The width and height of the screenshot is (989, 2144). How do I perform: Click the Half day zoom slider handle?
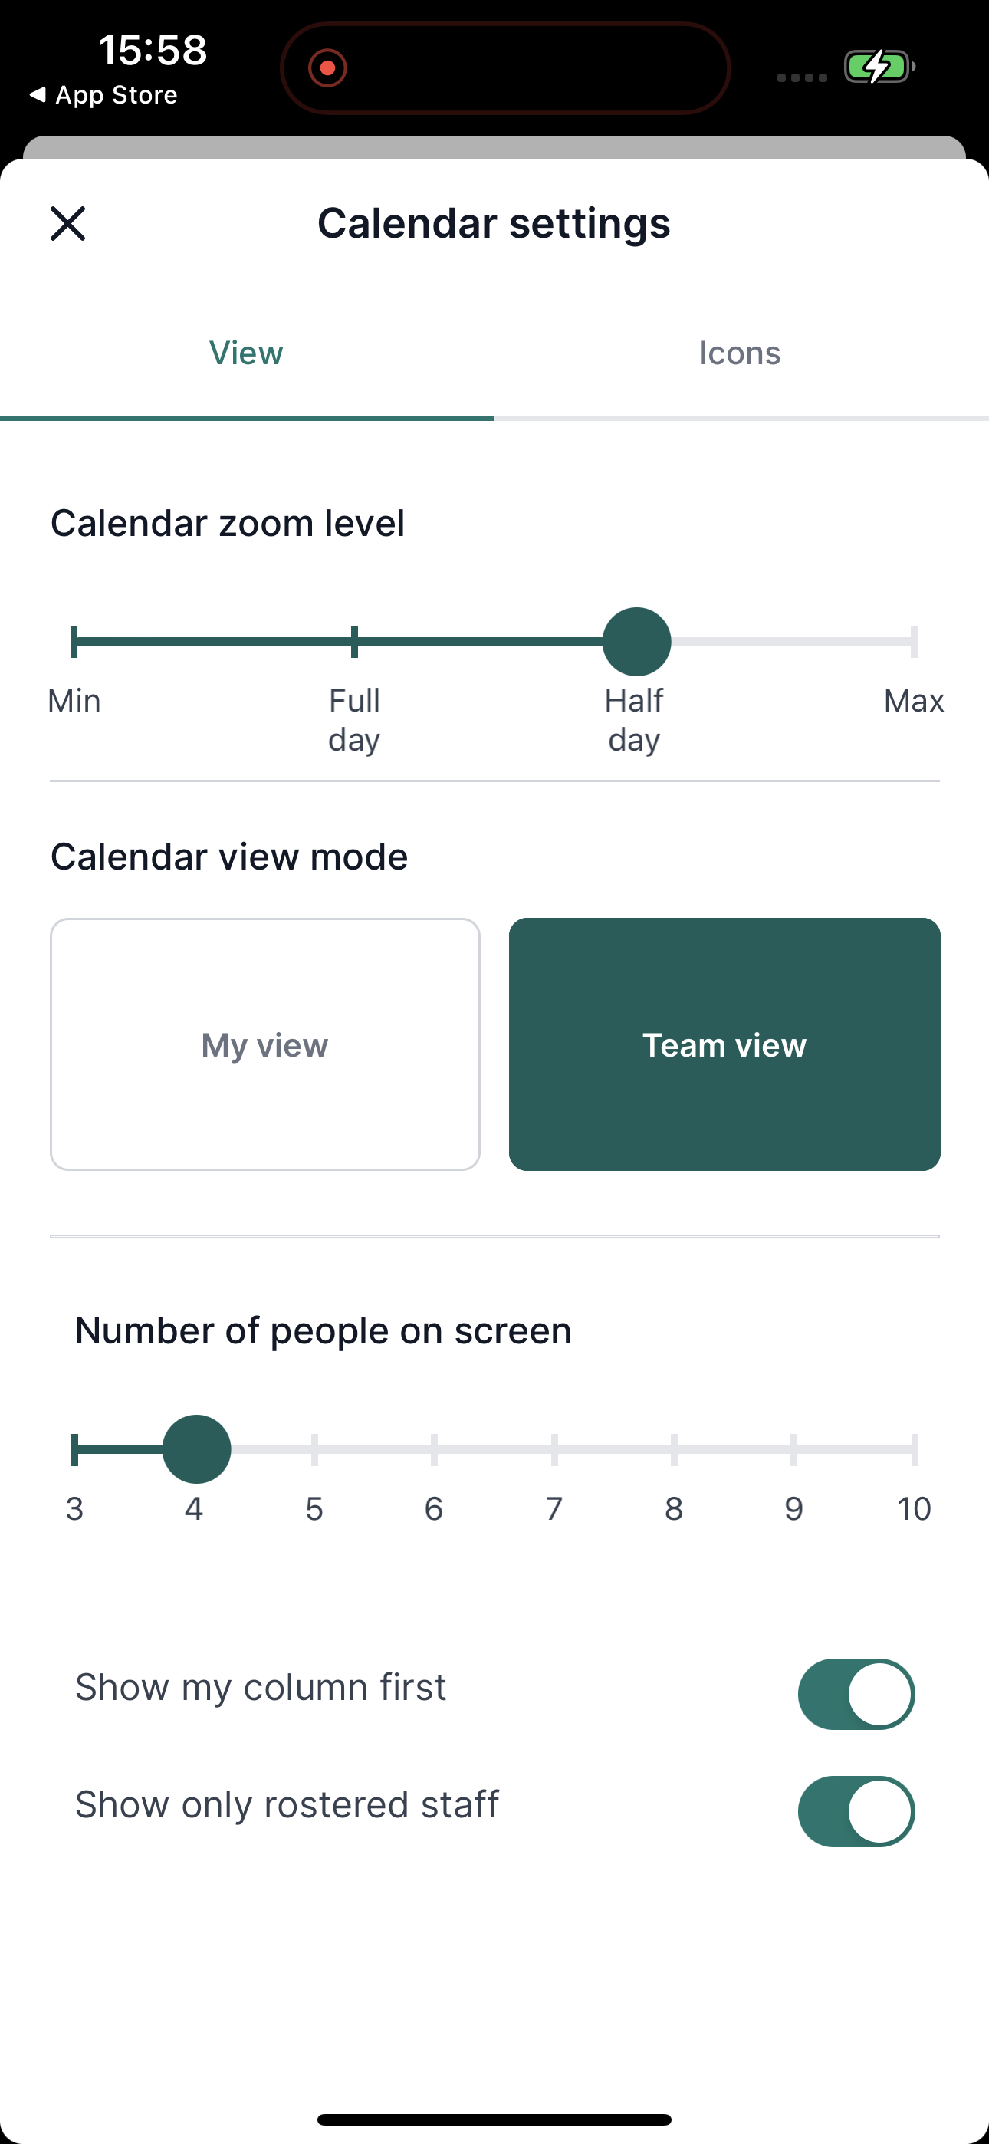tap(637, 642)
